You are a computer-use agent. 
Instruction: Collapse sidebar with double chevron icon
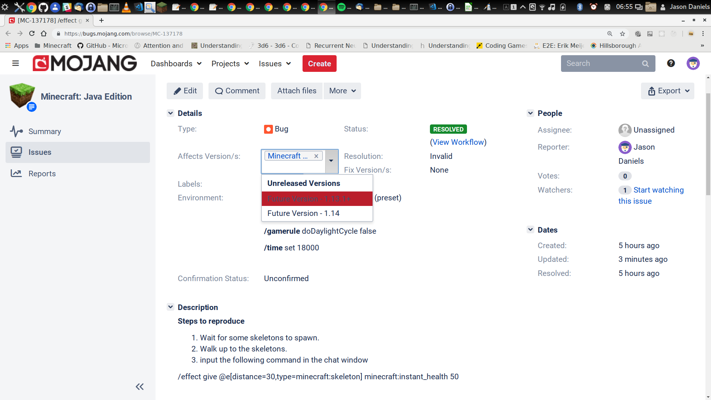pyautogui.click(x=140, y=387)
